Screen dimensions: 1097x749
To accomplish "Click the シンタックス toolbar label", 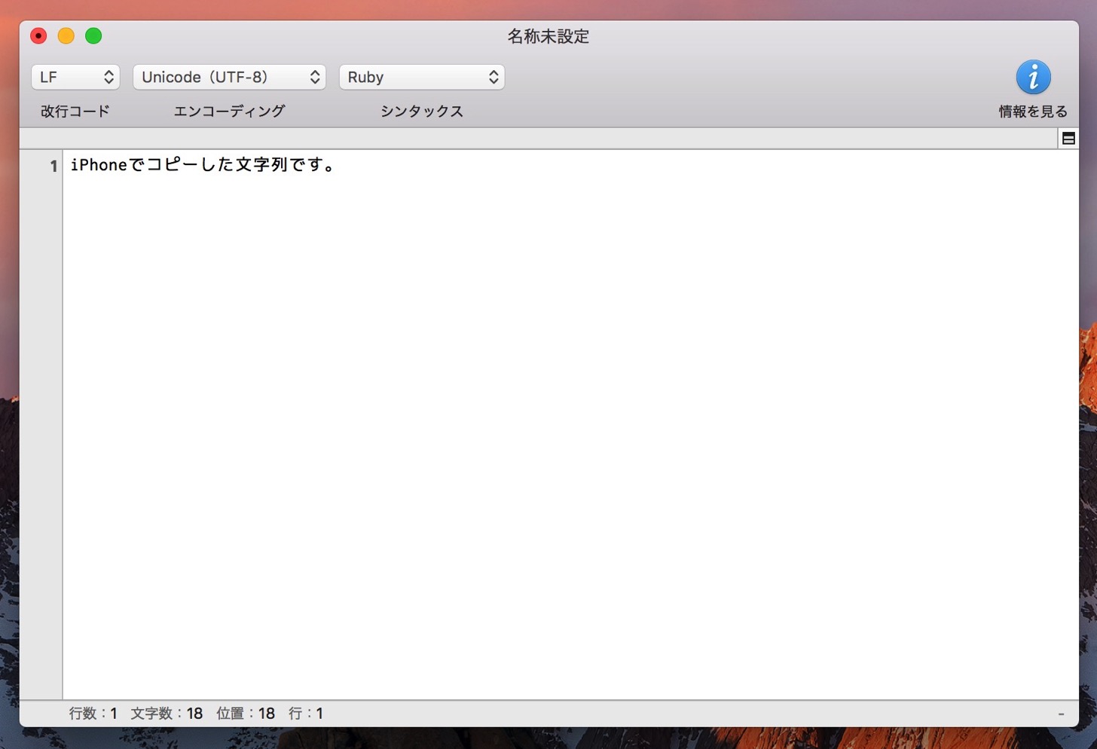I will click(x=421, y=112).
